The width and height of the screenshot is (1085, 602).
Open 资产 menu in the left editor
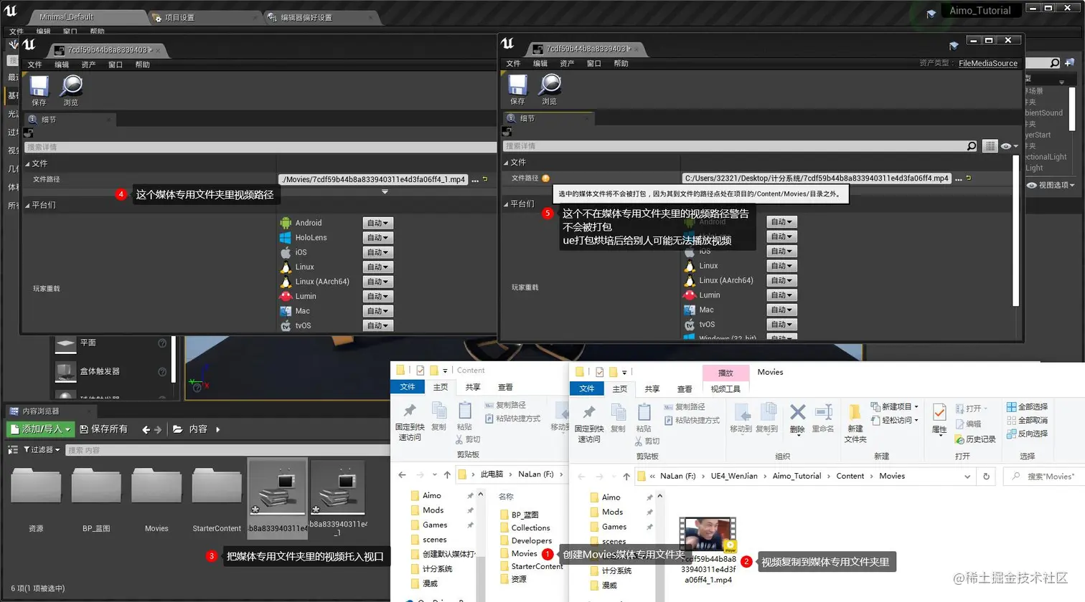coord(88,64)
